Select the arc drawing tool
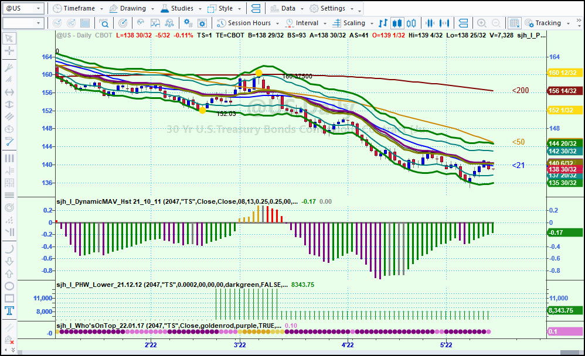Viewport: 585px width, 356px height. pyautogui.click(x=9, y=249)
